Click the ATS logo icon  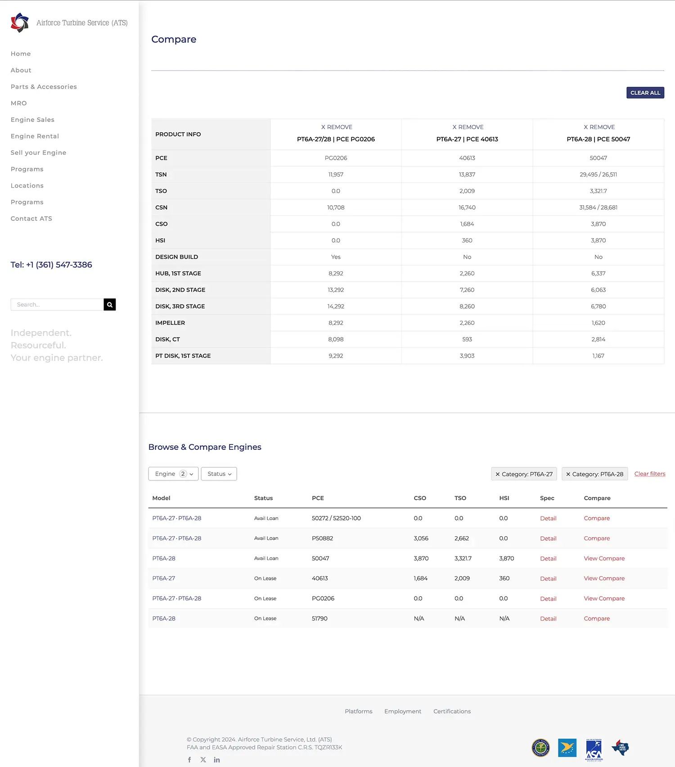20,22
